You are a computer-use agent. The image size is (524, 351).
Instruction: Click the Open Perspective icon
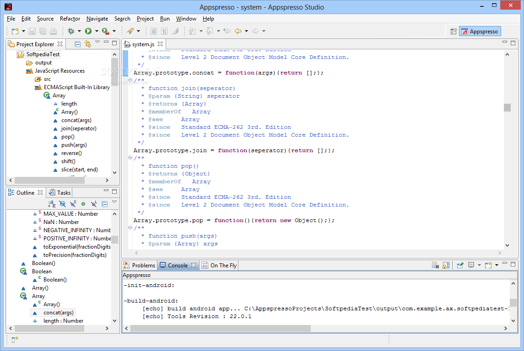(x=454, y=32)
